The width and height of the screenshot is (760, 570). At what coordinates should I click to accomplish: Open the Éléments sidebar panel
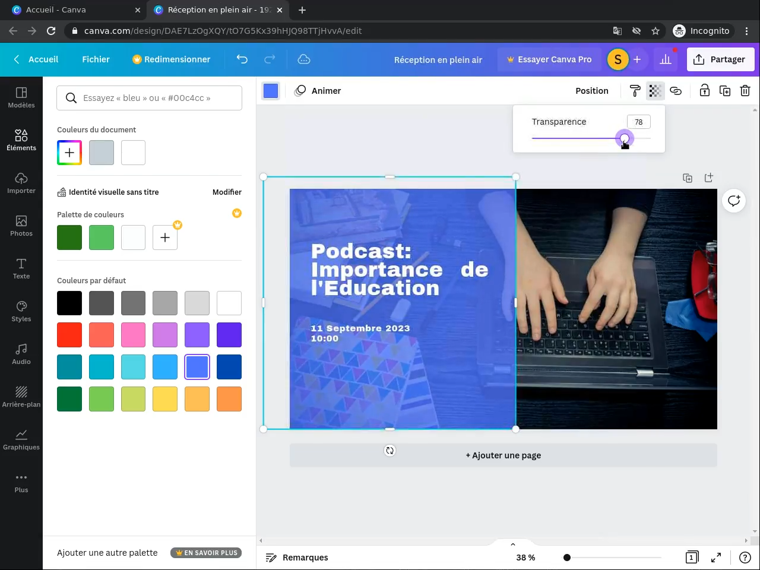tap(21, 140)
